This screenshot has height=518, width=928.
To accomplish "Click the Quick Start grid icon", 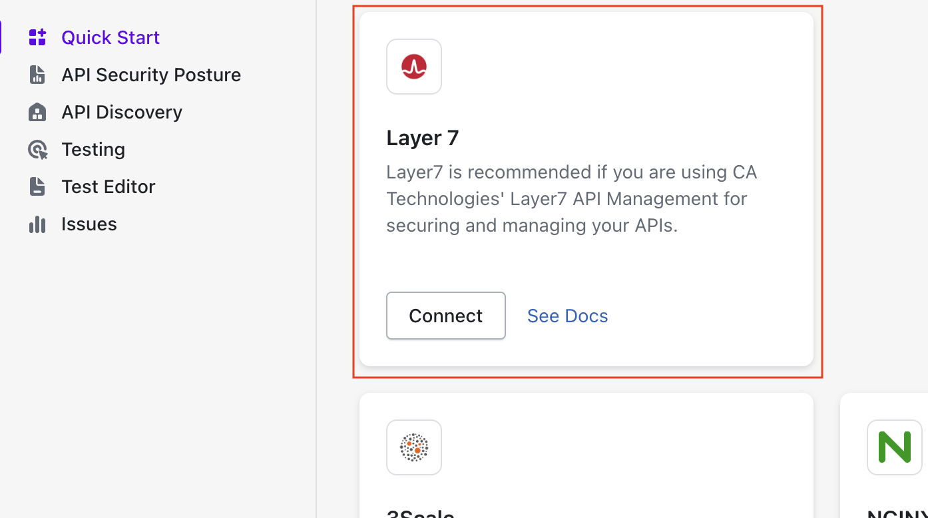I will point(37,37).
